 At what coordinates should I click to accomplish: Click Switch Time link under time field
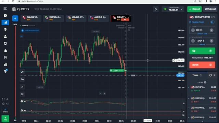[x=202, y=34]
